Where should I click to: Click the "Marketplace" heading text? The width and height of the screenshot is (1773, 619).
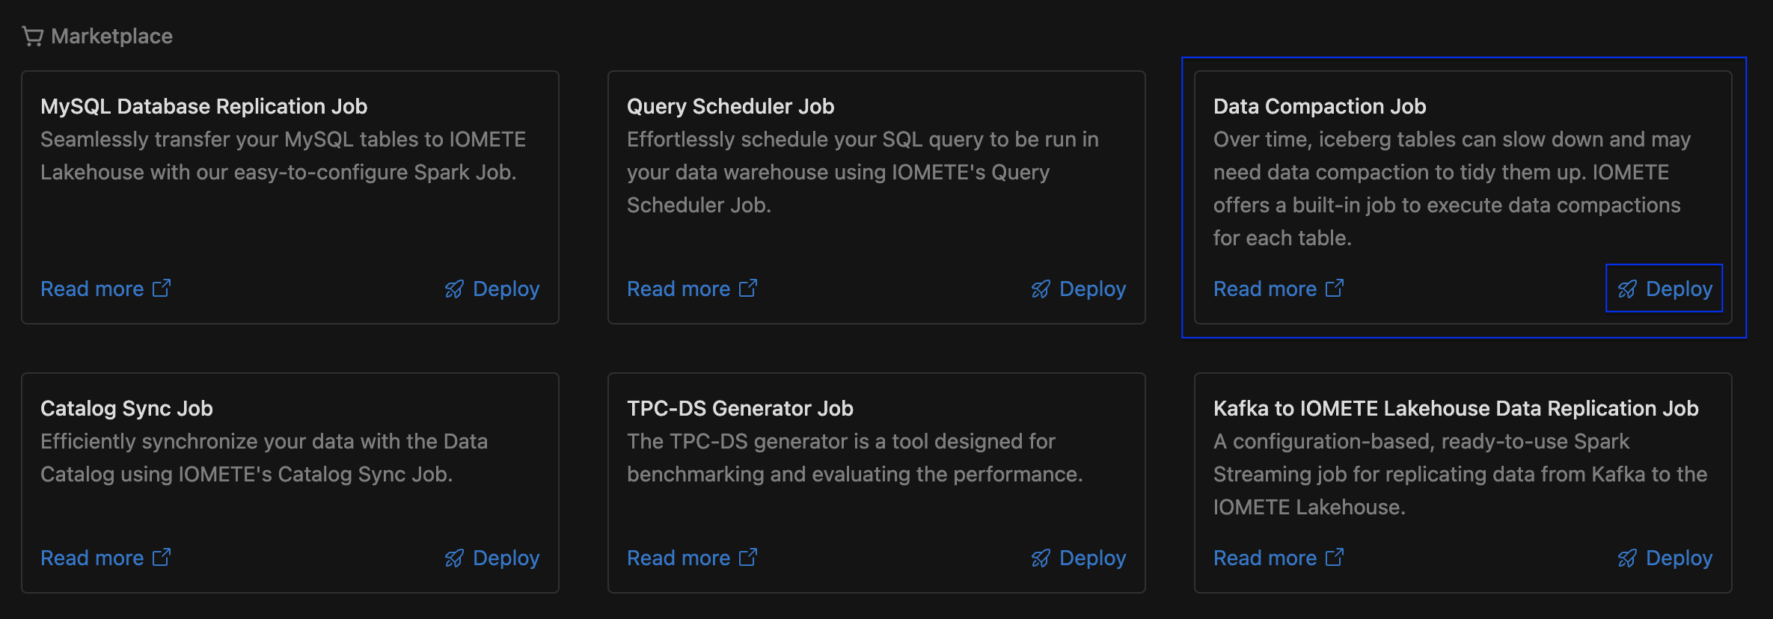point(112,36)
